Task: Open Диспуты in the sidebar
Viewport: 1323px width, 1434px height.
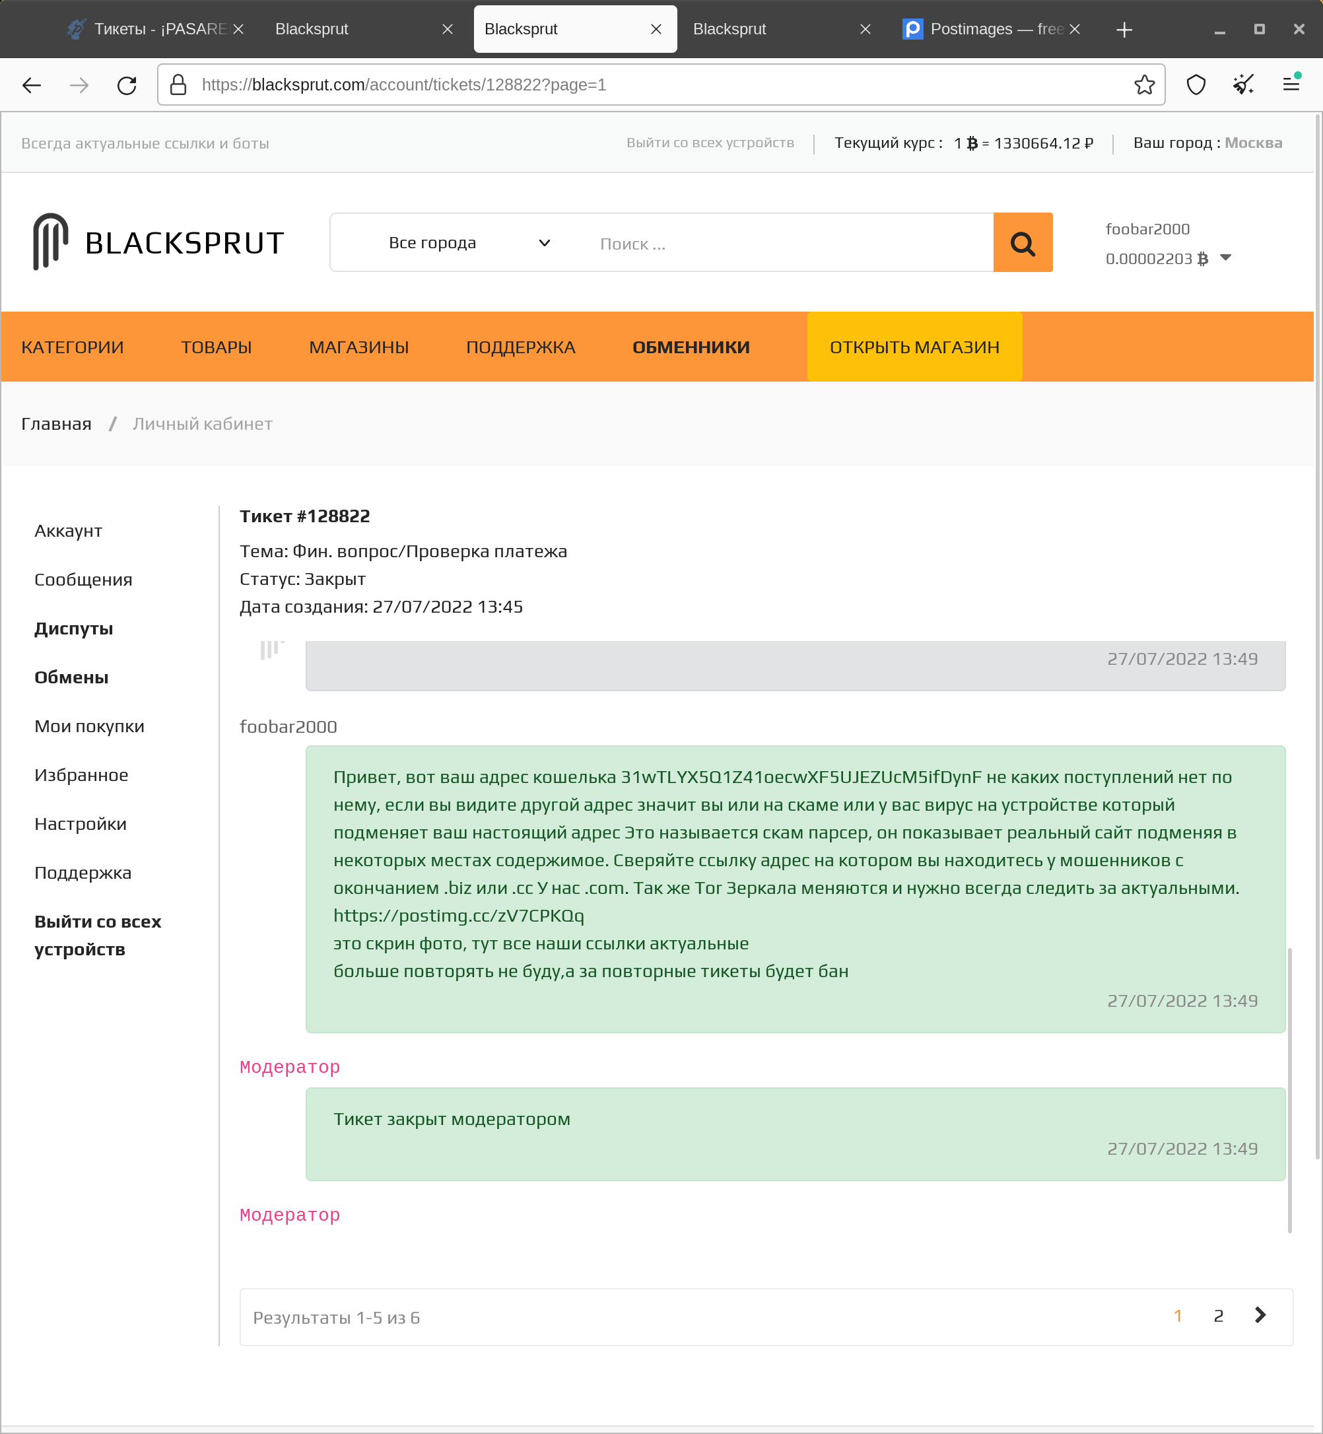Action: click(74, 629)
